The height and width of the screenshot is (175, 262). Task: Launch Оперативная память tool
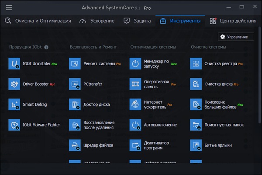(136, 84)
